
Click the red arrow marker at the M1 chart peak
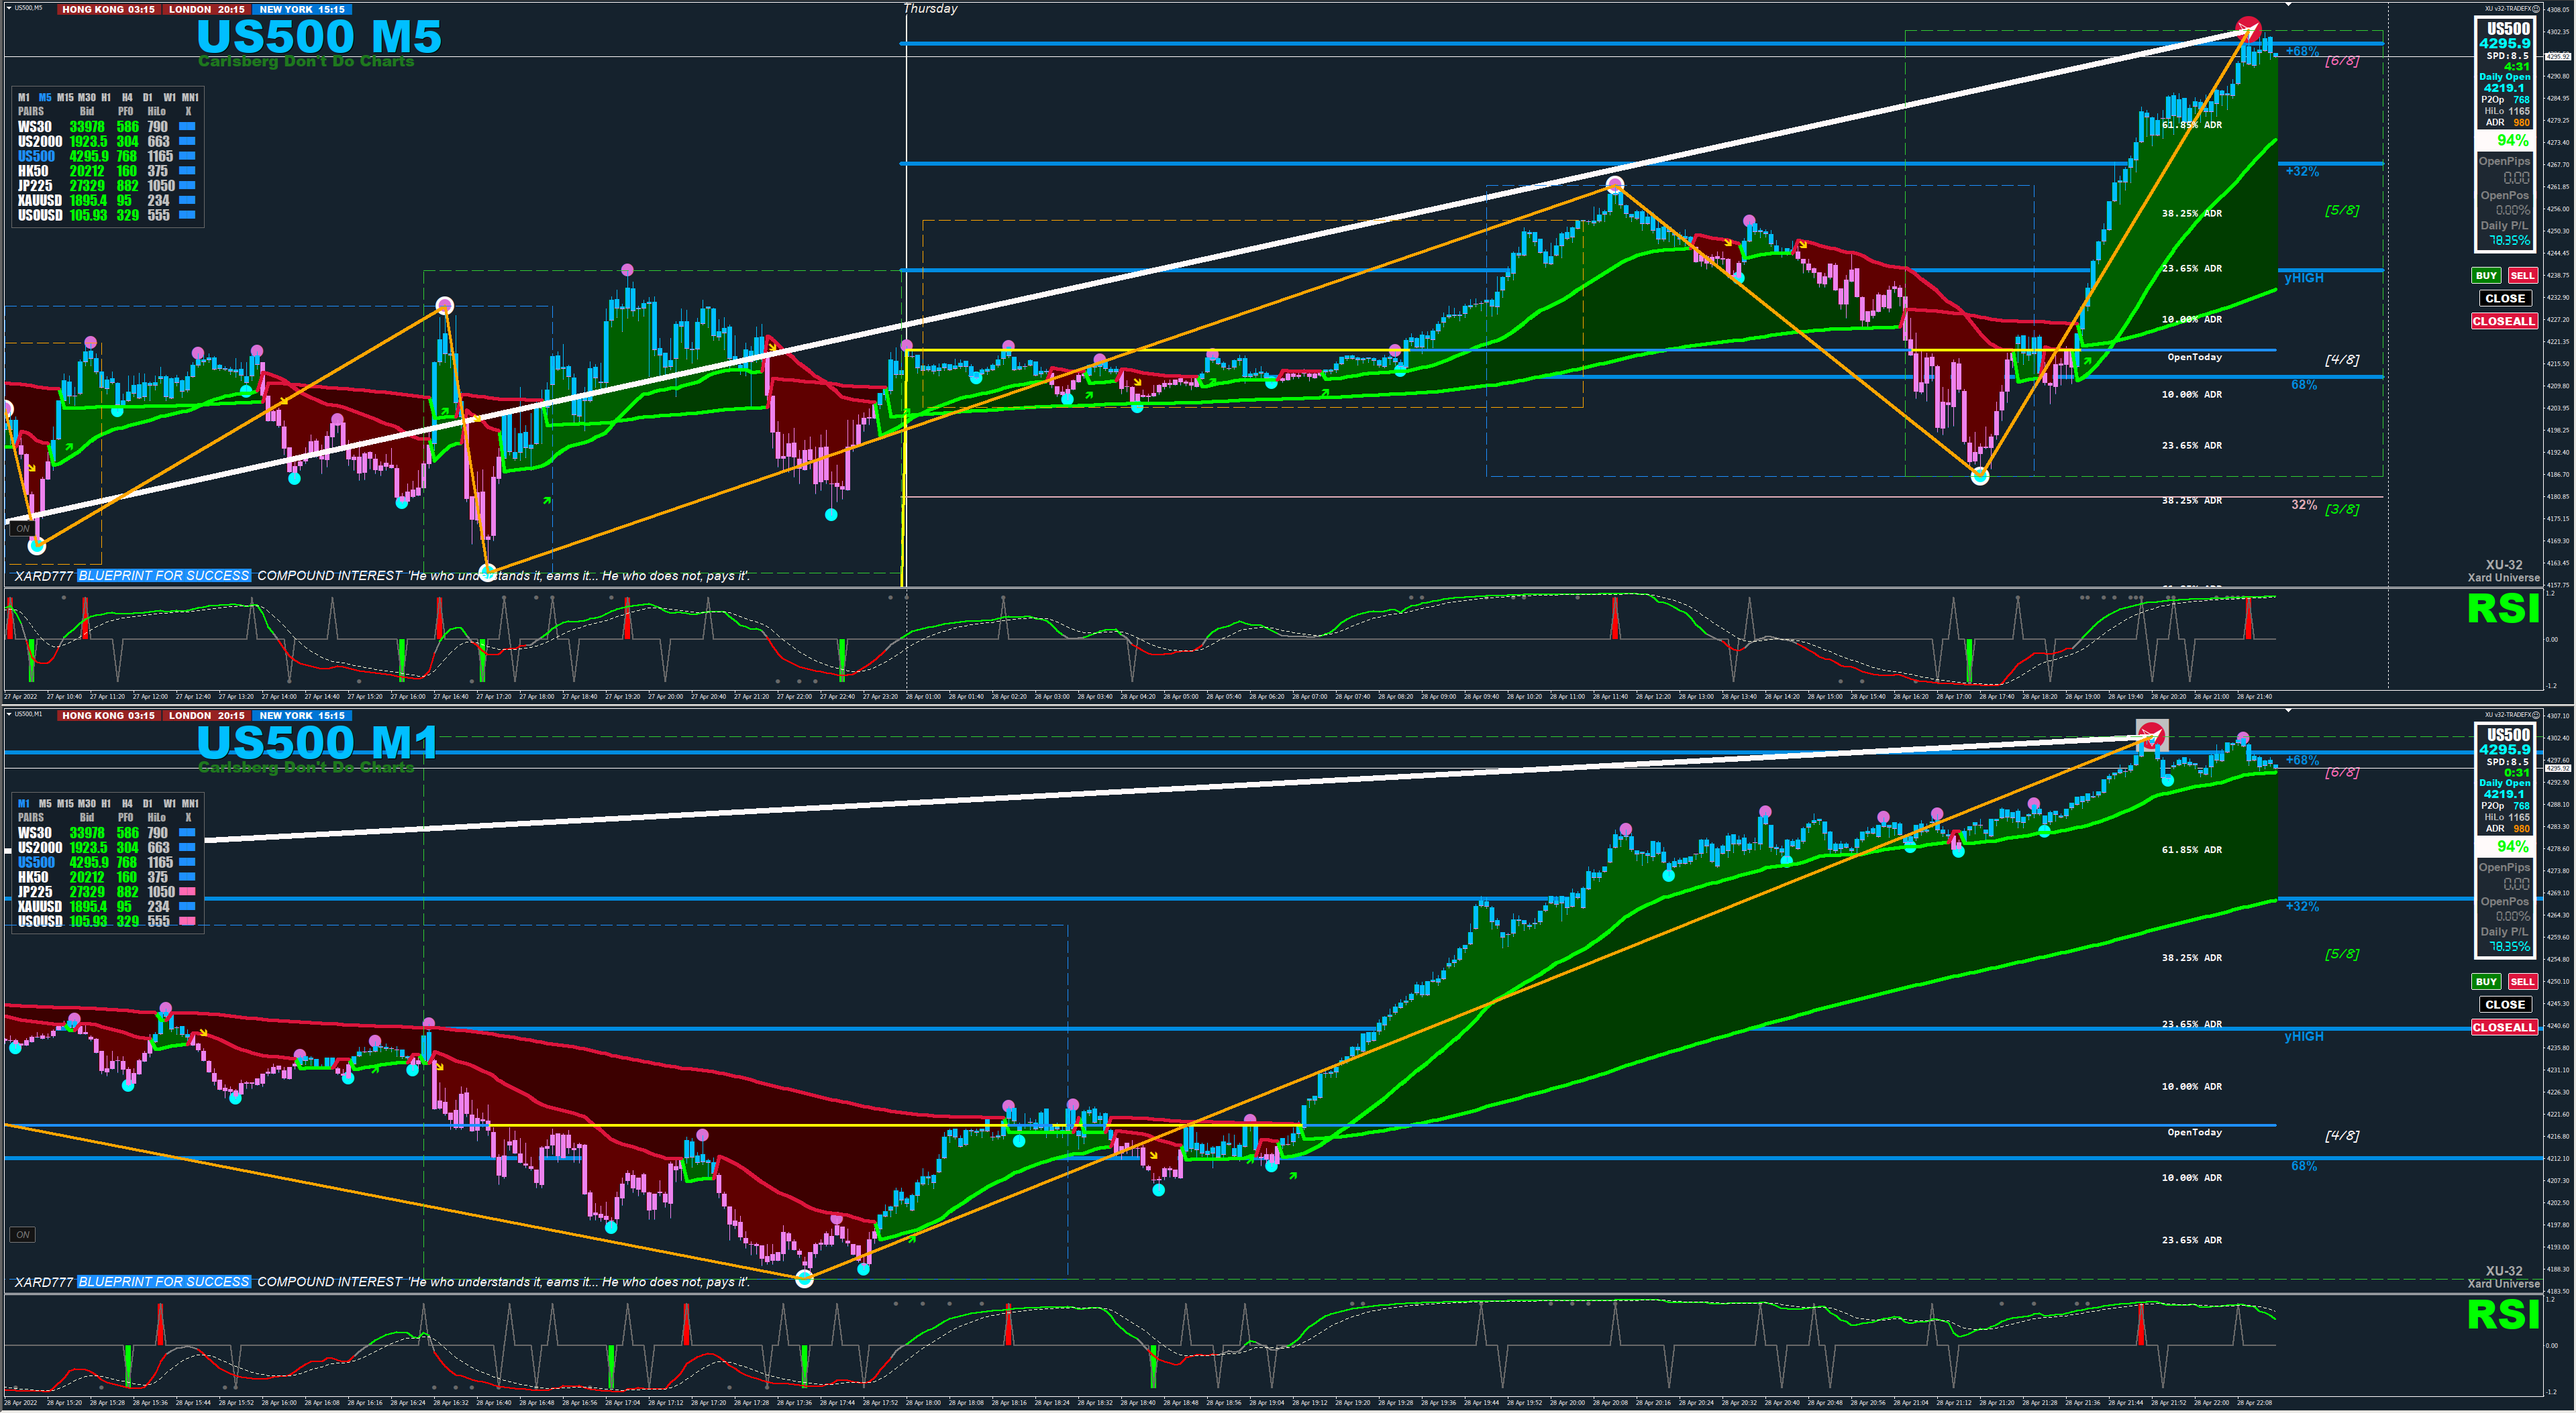coord(2152,736)
